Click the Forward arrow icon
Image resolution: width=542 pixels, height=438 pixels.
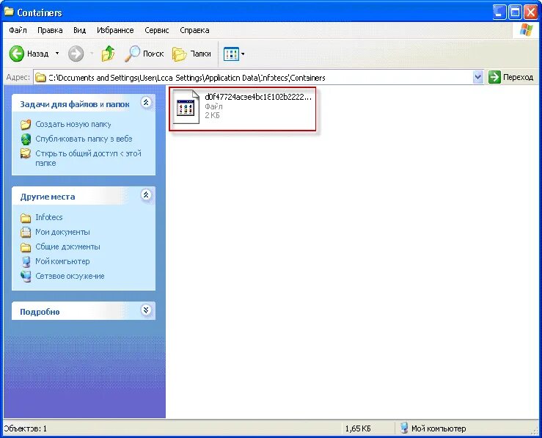76,54
